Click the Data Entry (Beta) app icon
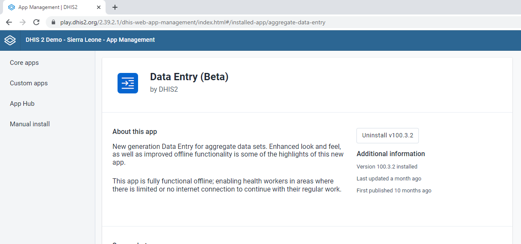Viewport: 521px width, 244px height. (128, 83)
